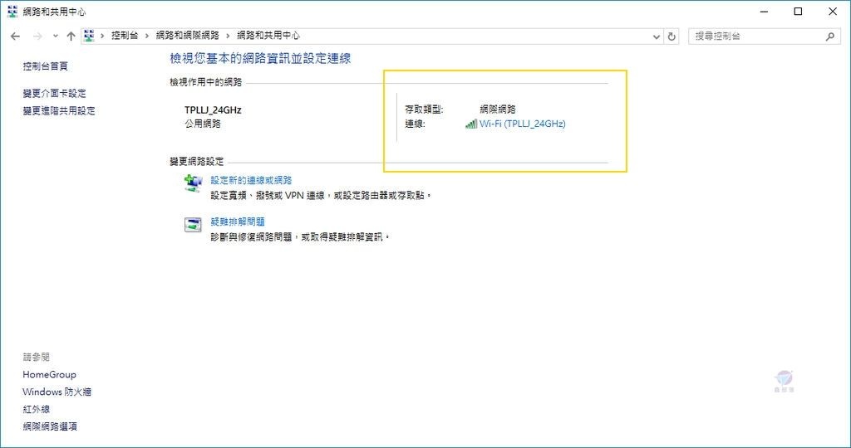The image size is (851, 448).
Task: Click the search magnifier icon
Action: (830, 37)
